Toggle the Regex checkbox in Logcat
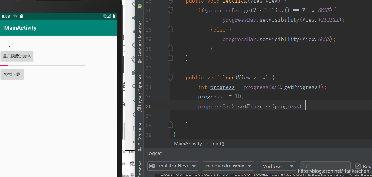This screenshot has width=372, height=177. [358, 166]
